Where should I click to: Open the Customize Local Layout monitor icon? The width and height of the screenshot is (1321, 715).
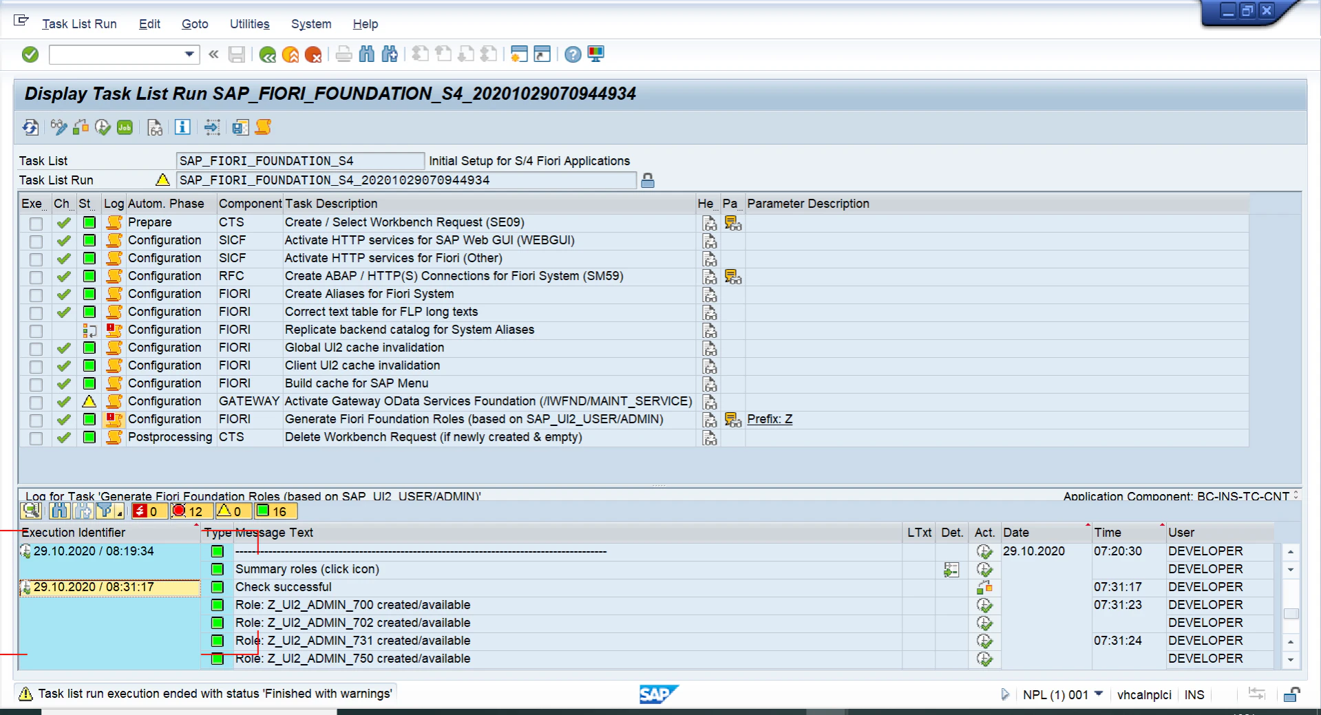pyautogui.click(x=595, y=54)
